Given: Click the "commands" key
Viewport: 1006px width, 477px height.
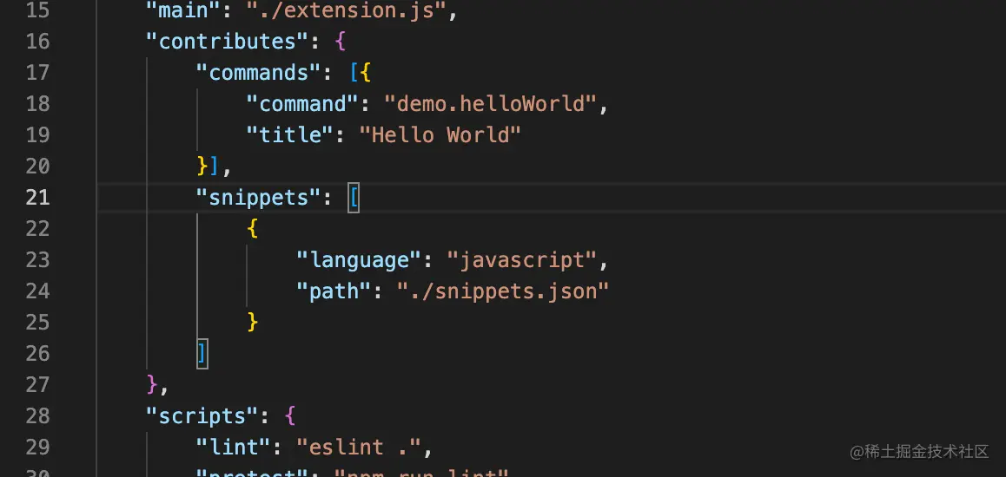Looking at the screenshot, I should [259, 72].
